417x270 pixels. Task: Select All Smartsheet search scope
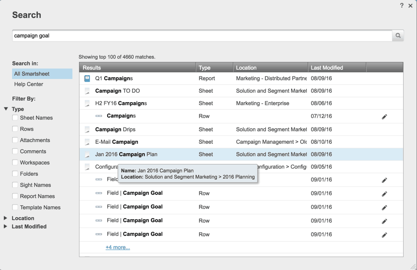click(32, 74)
